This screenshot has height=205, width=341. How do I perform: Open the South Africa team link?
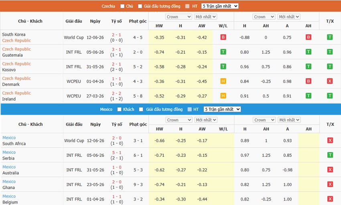[x=14, y=144]
